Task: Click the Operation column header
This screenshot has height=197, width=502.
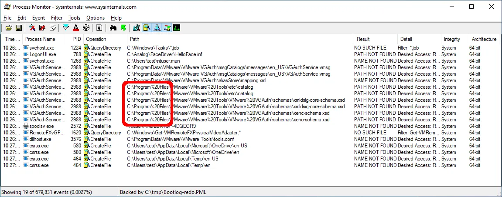Action: pyautogui.click(x=106, y=39)
